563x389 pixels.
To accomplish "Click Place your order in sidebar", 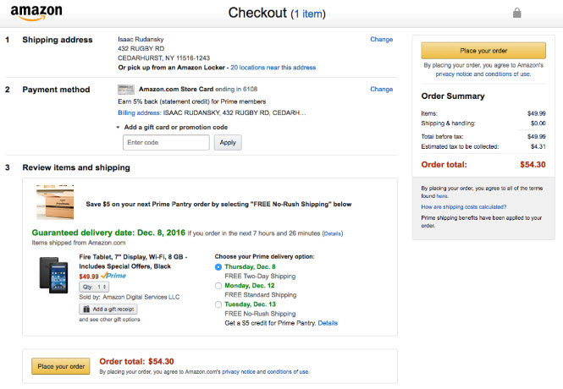I will [483, 51].
